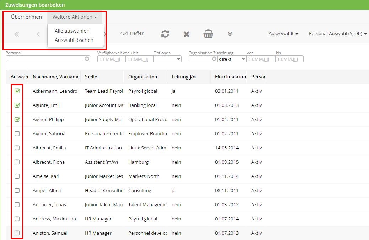This screenshot has width=369, height=240.
Task: Check the box for Aniston, Samuel
Action: point(17,233)
